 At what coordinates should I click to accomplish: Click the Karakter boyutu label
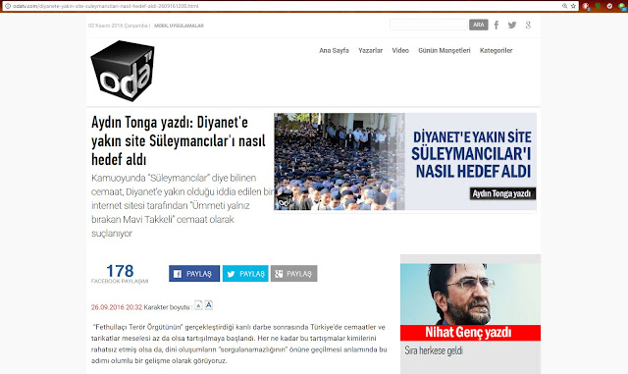tap(167, 307)
